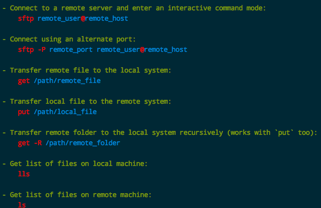Click 'Transfer remote file to the local system' line
Screen dimensions: 321x208
pos(91,70)
